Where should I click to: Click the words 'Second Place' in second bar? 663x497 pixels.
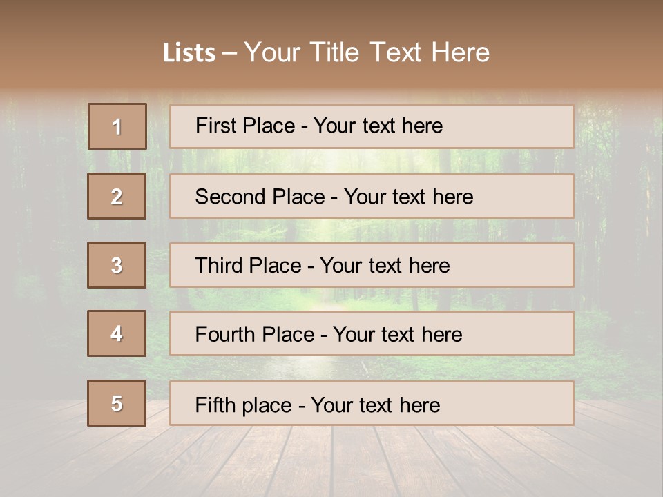[x=260, y=197]
